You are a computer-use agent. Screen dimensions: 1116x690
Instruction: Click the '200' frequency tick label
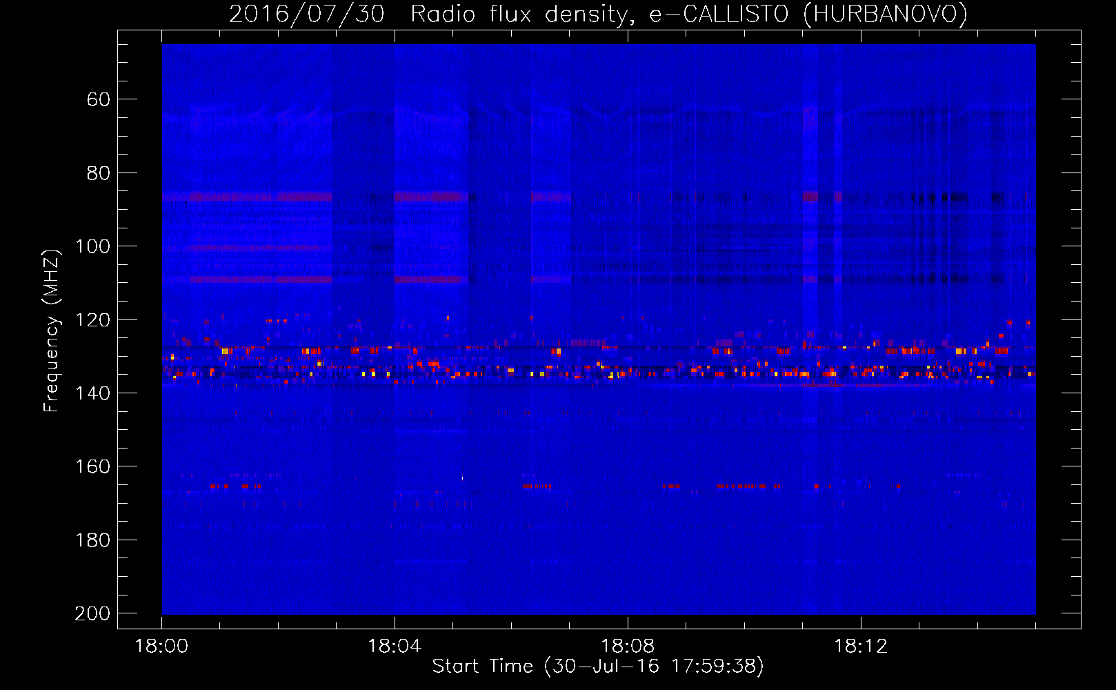(92, 613)
